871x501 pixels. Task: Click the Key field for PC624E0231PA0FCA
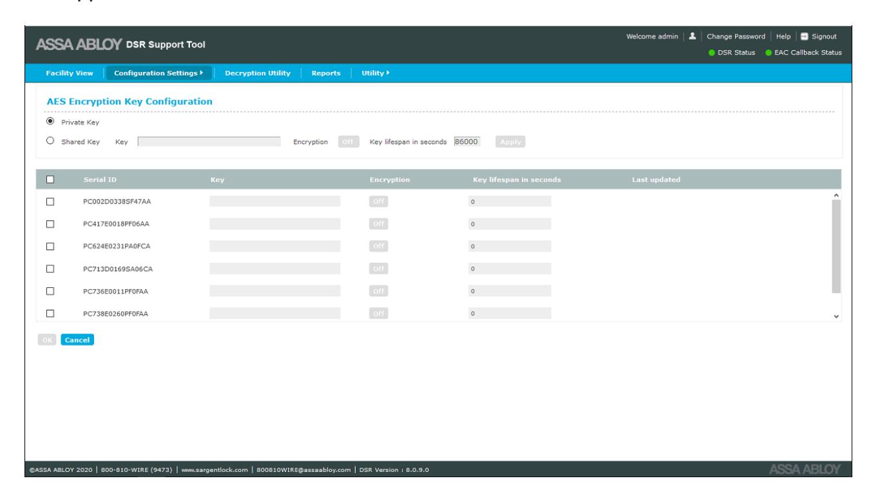[275, 246]
